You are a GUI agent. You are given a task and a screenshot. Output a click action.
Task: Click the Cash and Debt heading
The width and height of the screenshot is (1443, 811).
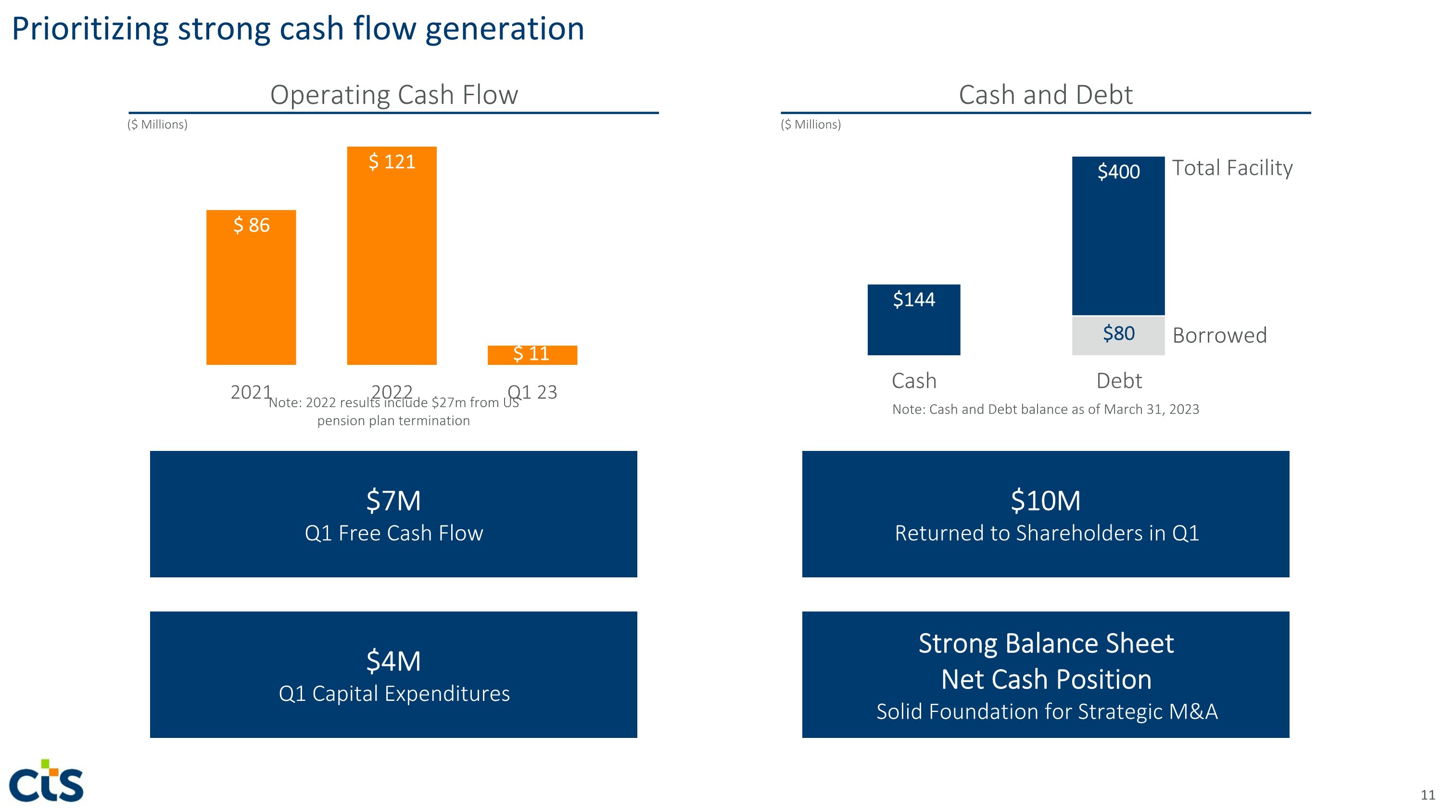tap(1045, 95)
